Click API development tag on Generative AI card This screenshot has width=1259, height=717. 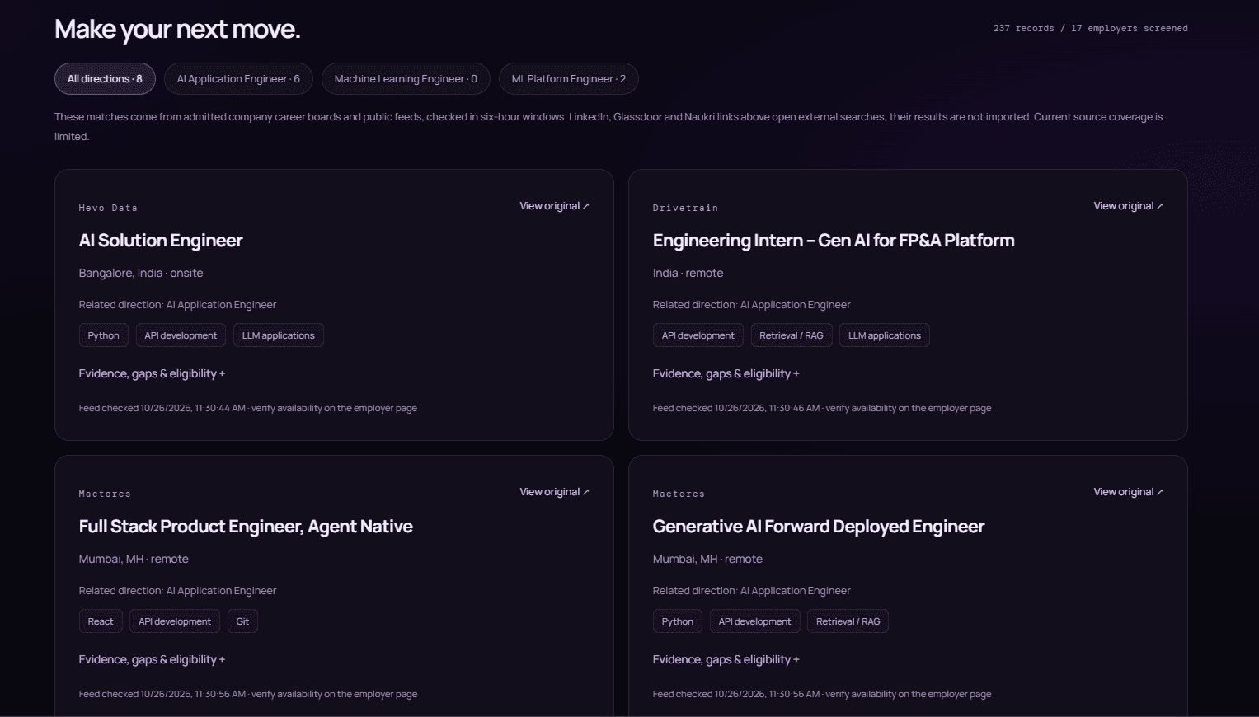[x=754, y=621]
